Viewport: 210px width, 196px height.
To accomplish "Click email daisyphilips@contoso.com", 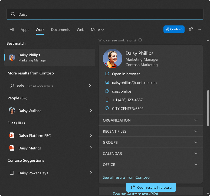I will coord(134,83).
